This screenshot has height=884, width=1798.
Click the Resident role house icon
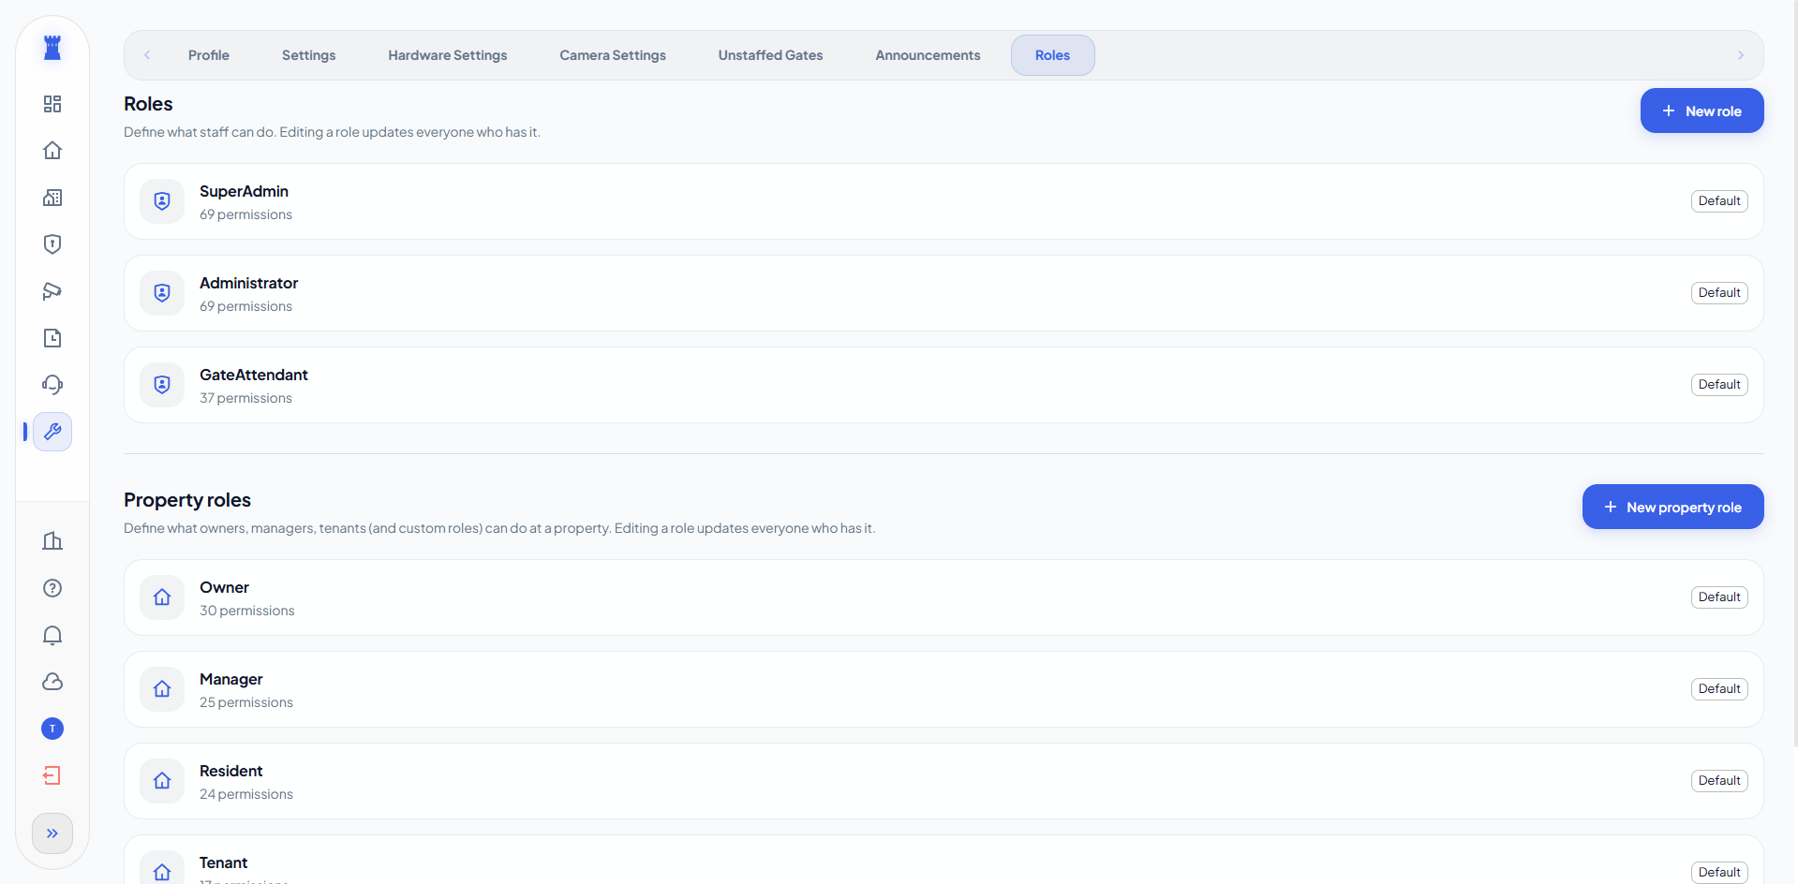coord(162,781)
